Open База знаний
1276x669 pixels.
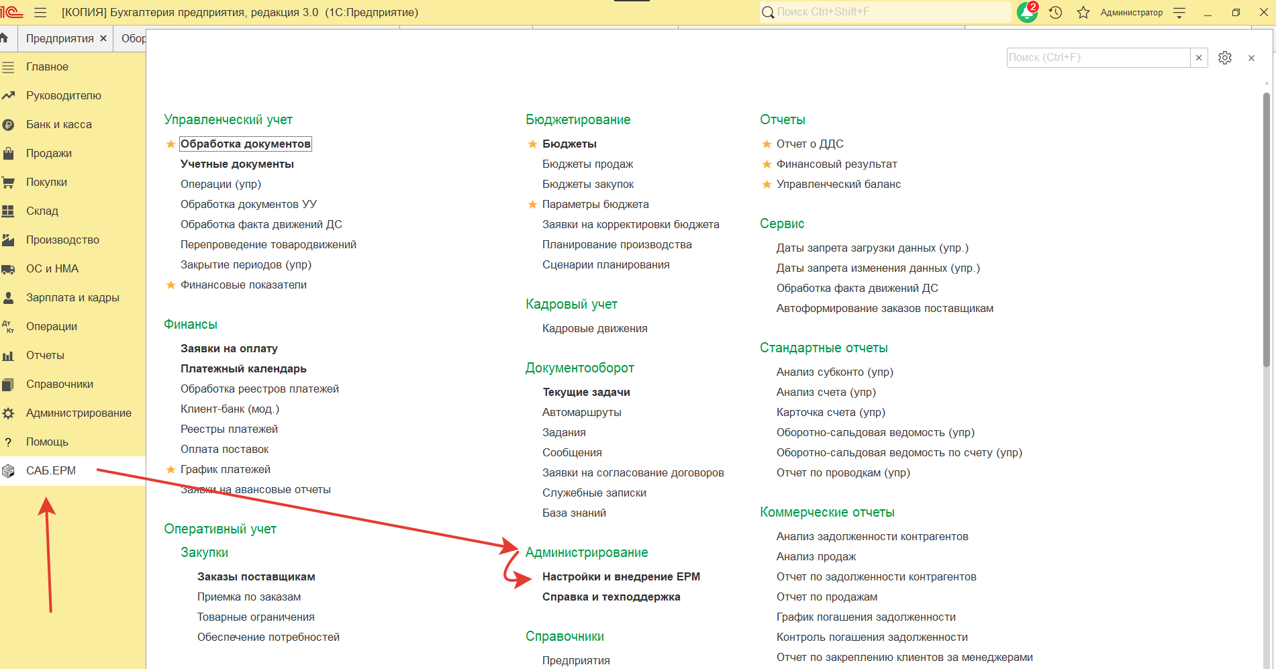tap(574, 513)
